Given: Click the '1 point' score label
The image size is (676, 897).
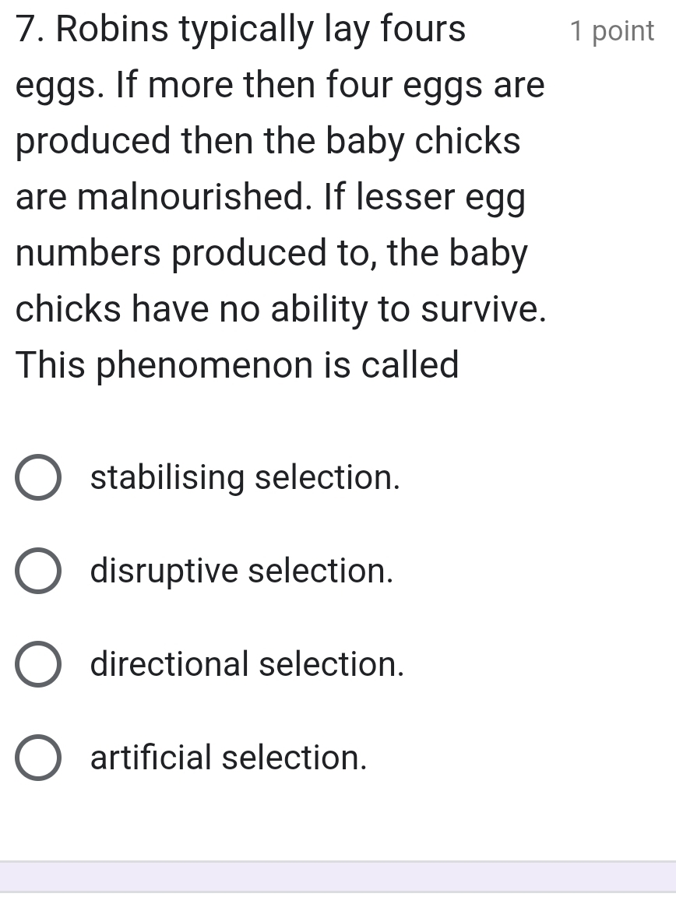Looking at the screenshot, I should point(612,31).
